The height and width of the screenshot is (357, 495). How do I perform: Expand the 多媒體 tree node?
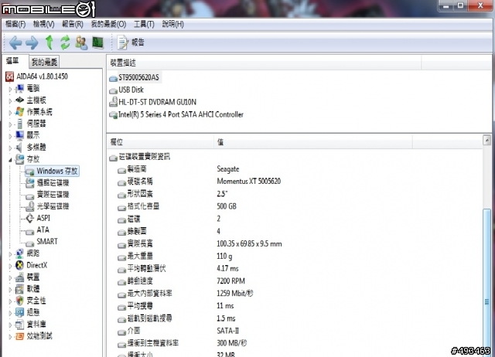pyautogui.click(x=10, y=148)
